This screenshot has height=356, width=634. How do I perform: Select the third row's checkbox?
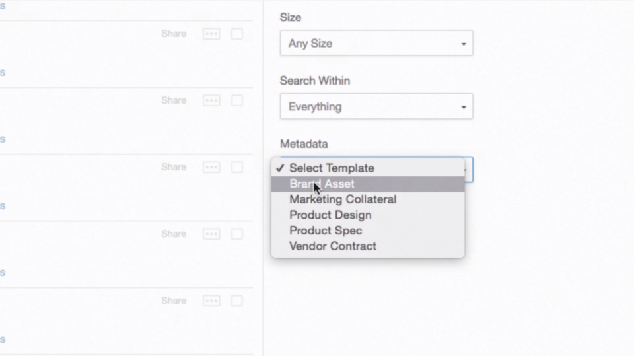(237, 167)
